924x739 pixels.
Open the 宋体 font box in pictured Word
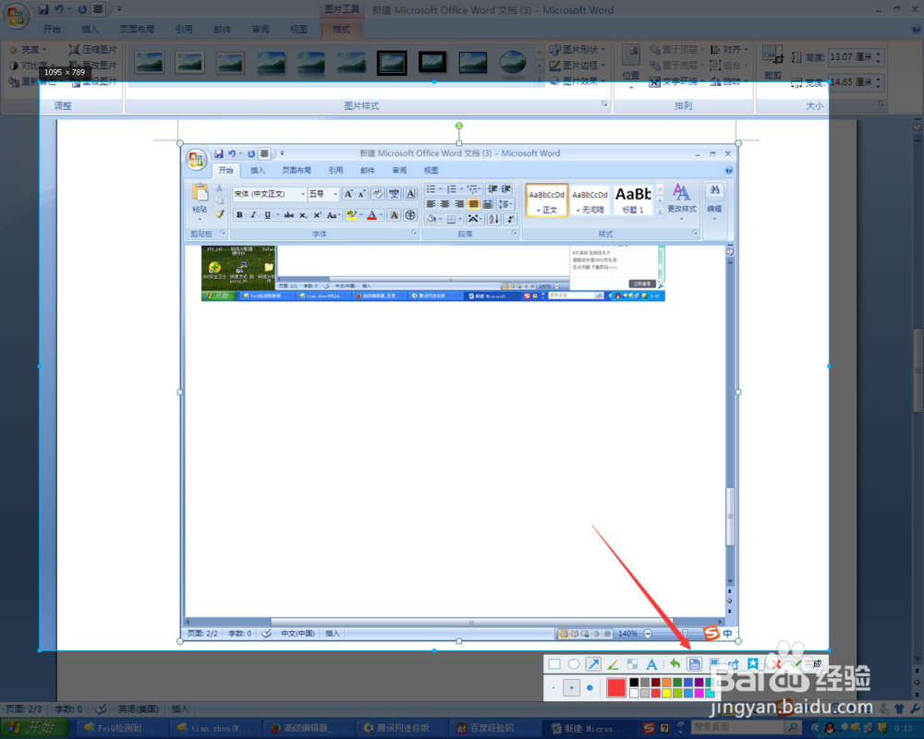(x=269, y=194)
